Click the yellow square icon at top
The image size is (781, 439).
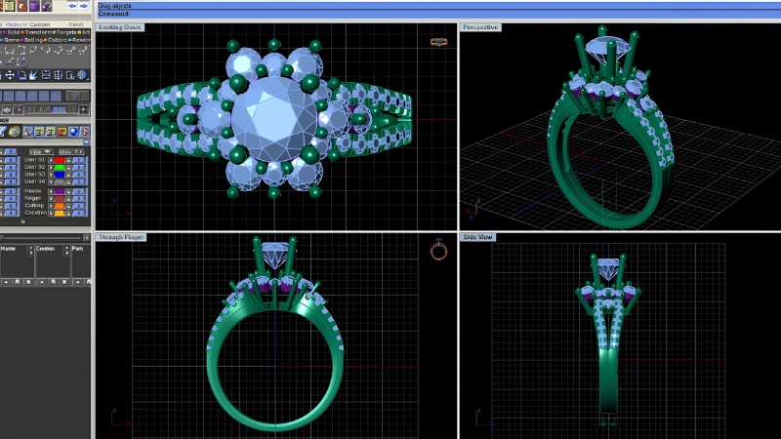(x=10, y=6)
